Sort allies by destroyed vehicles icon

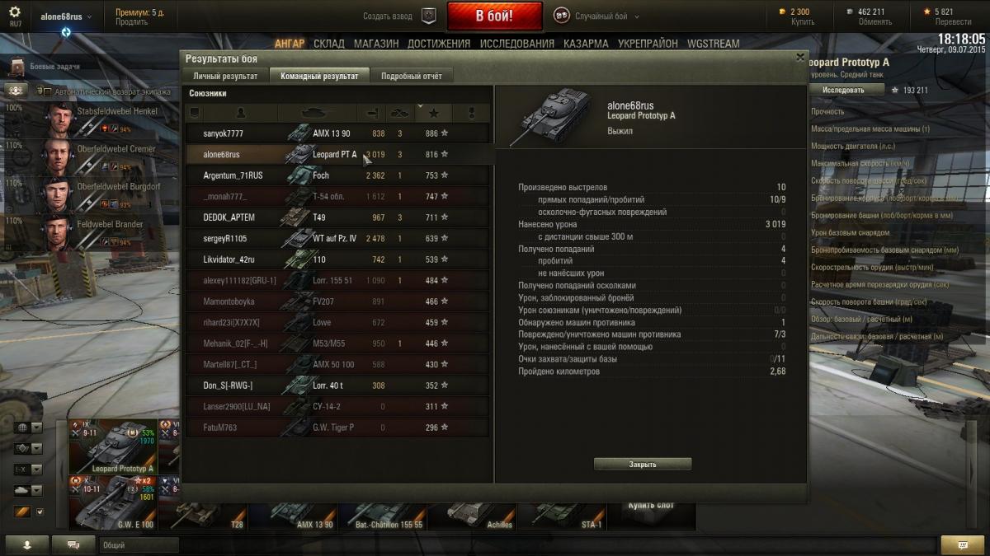point(399,113)
